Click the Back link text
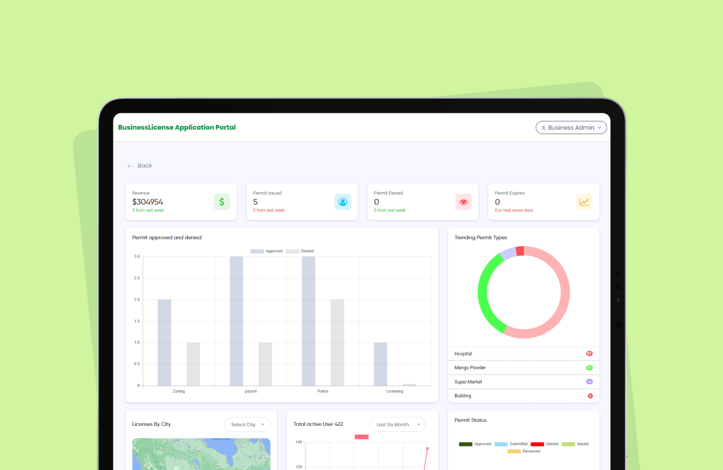The height and width of the screenshot is (470, 723). pyautogui.click(x=145, y=166)
